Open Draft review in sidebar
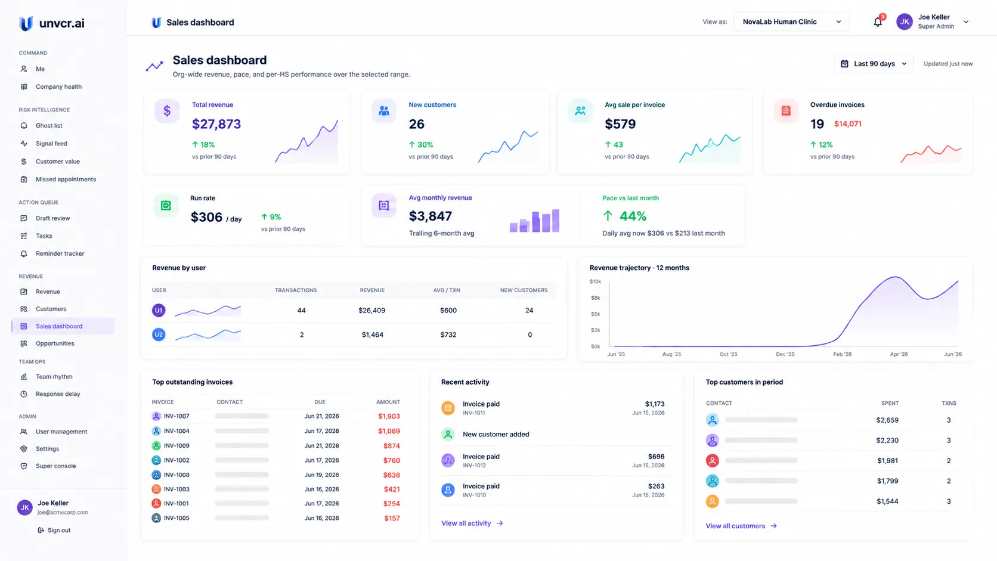Viewport: 997px width, 561px height. click(52, 218)
